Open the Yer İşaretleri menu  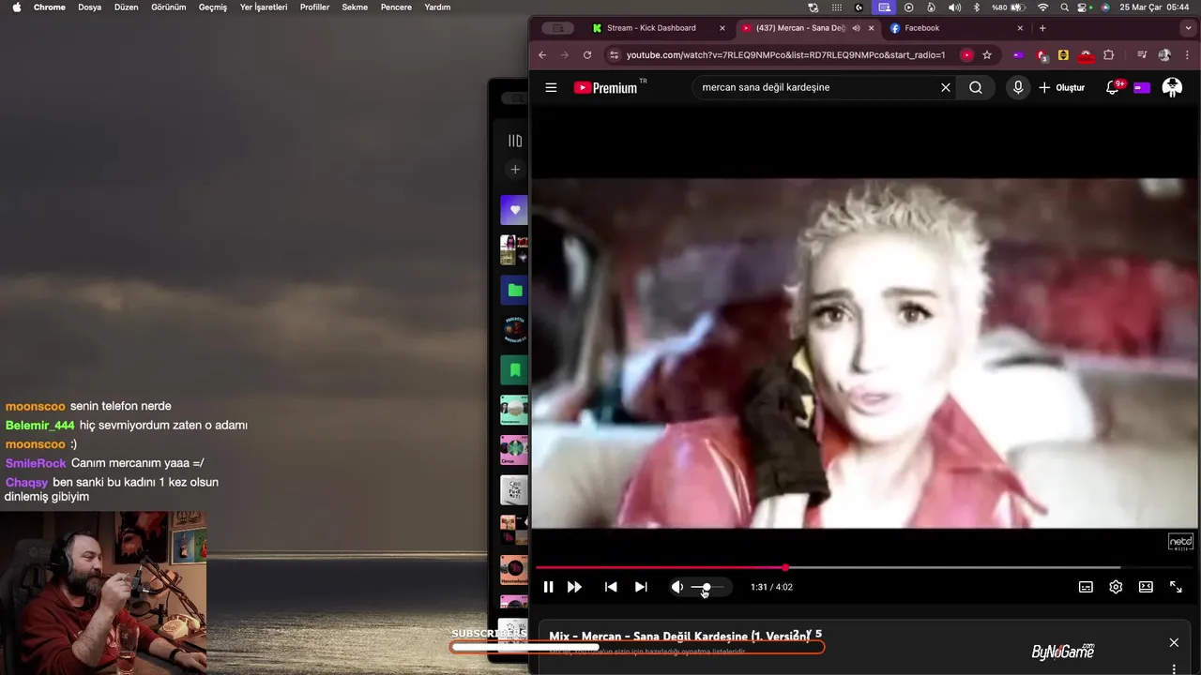(264, 7)
